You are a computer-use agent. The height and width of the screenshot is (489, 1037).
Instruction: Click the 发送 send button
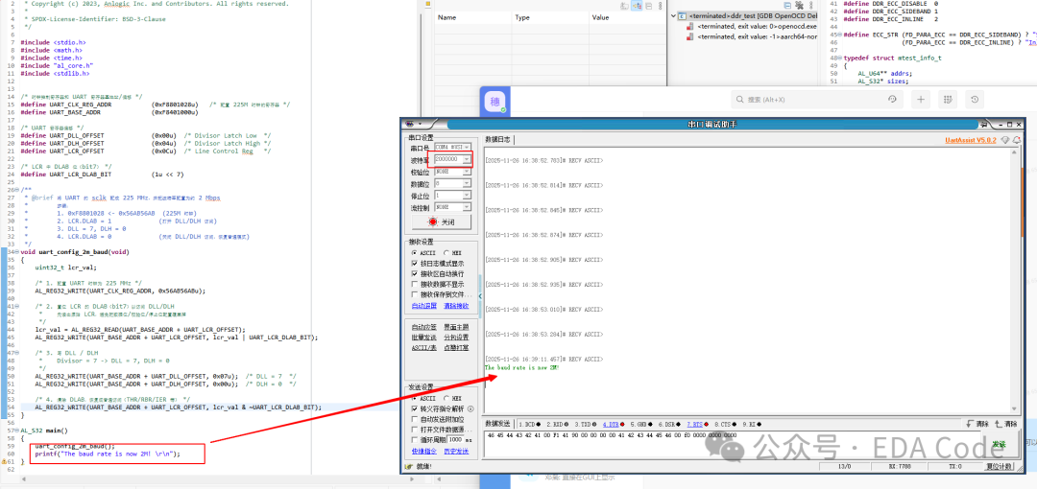point(999,444)
